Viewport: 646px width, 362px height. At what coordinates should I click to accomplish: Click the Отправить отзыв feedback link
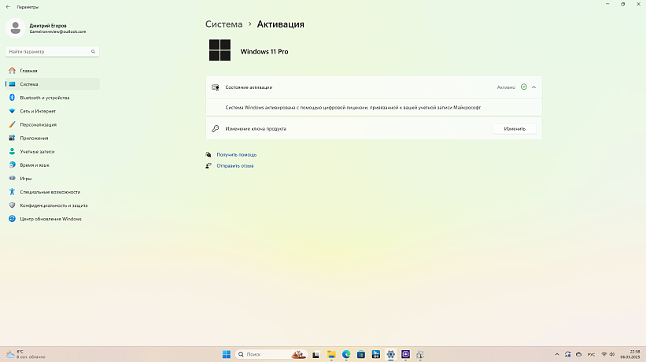pos(234,166)
